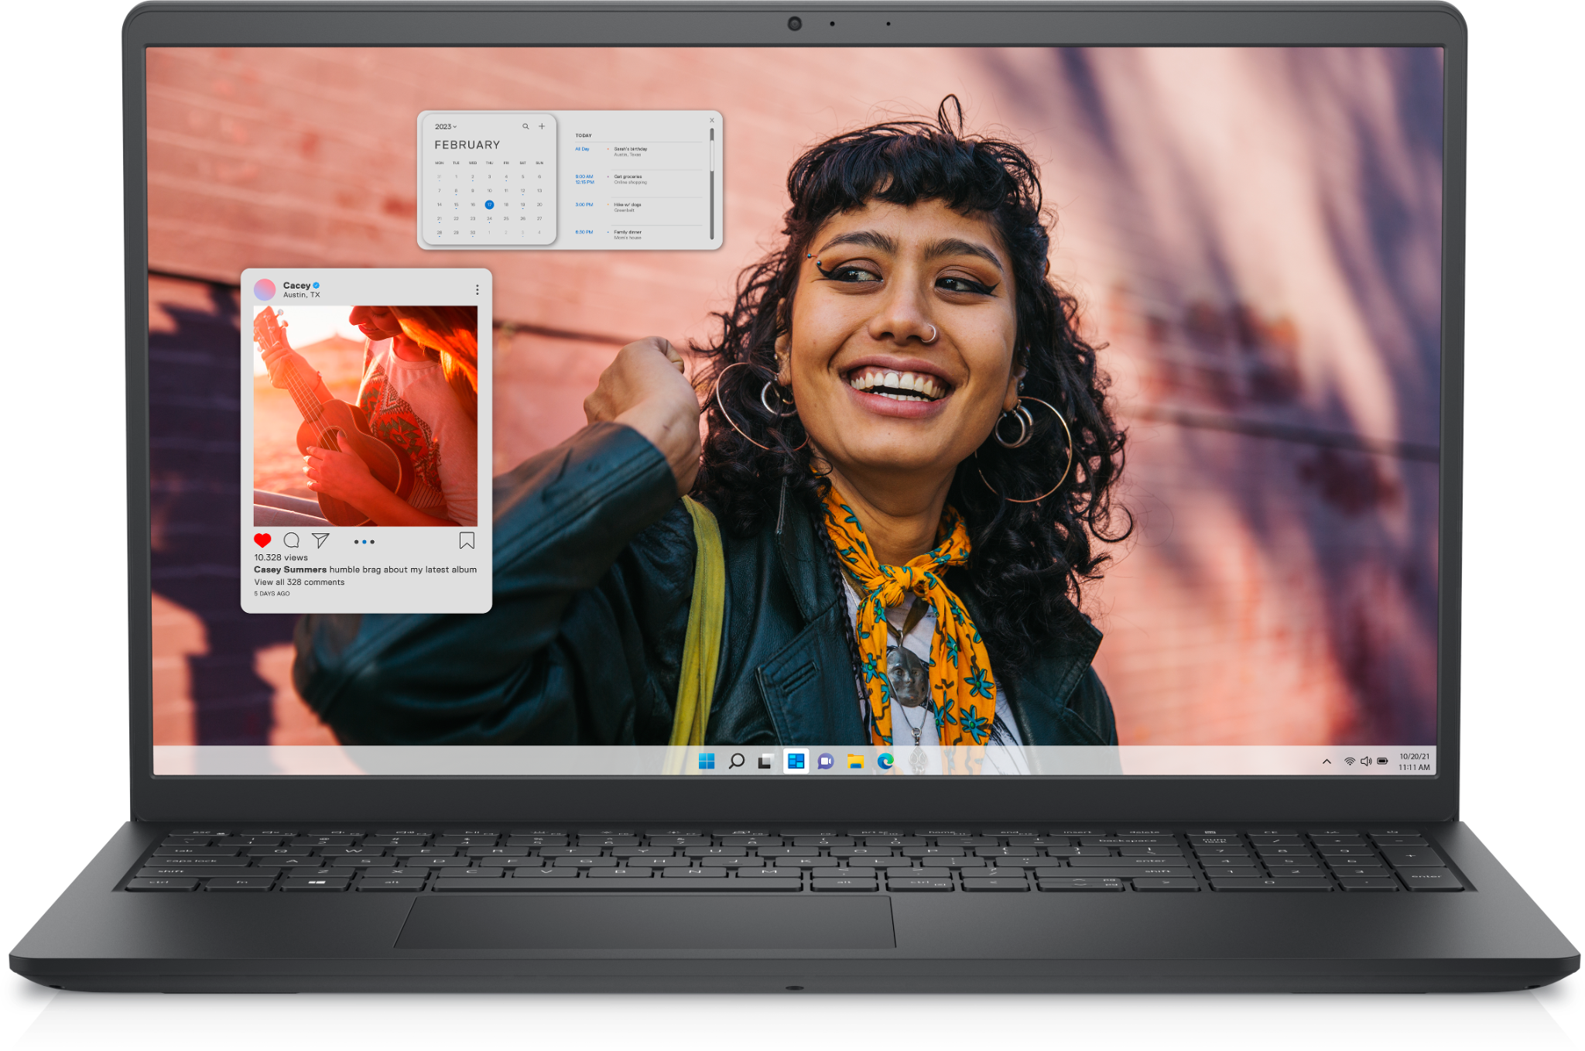Viewport: 1585px width, 1051px height.
Task: Open Windows Start menu
Action: pos(707,762)
